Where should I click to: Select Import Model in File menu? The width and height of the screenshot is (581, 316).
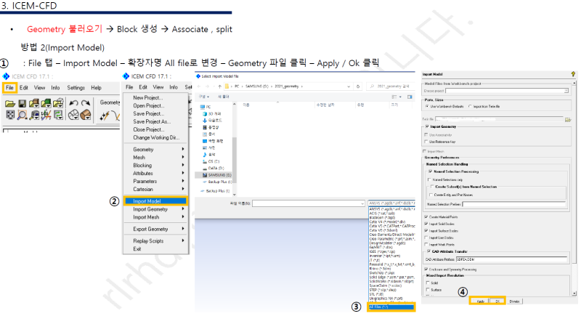click(x=155, y=201)
